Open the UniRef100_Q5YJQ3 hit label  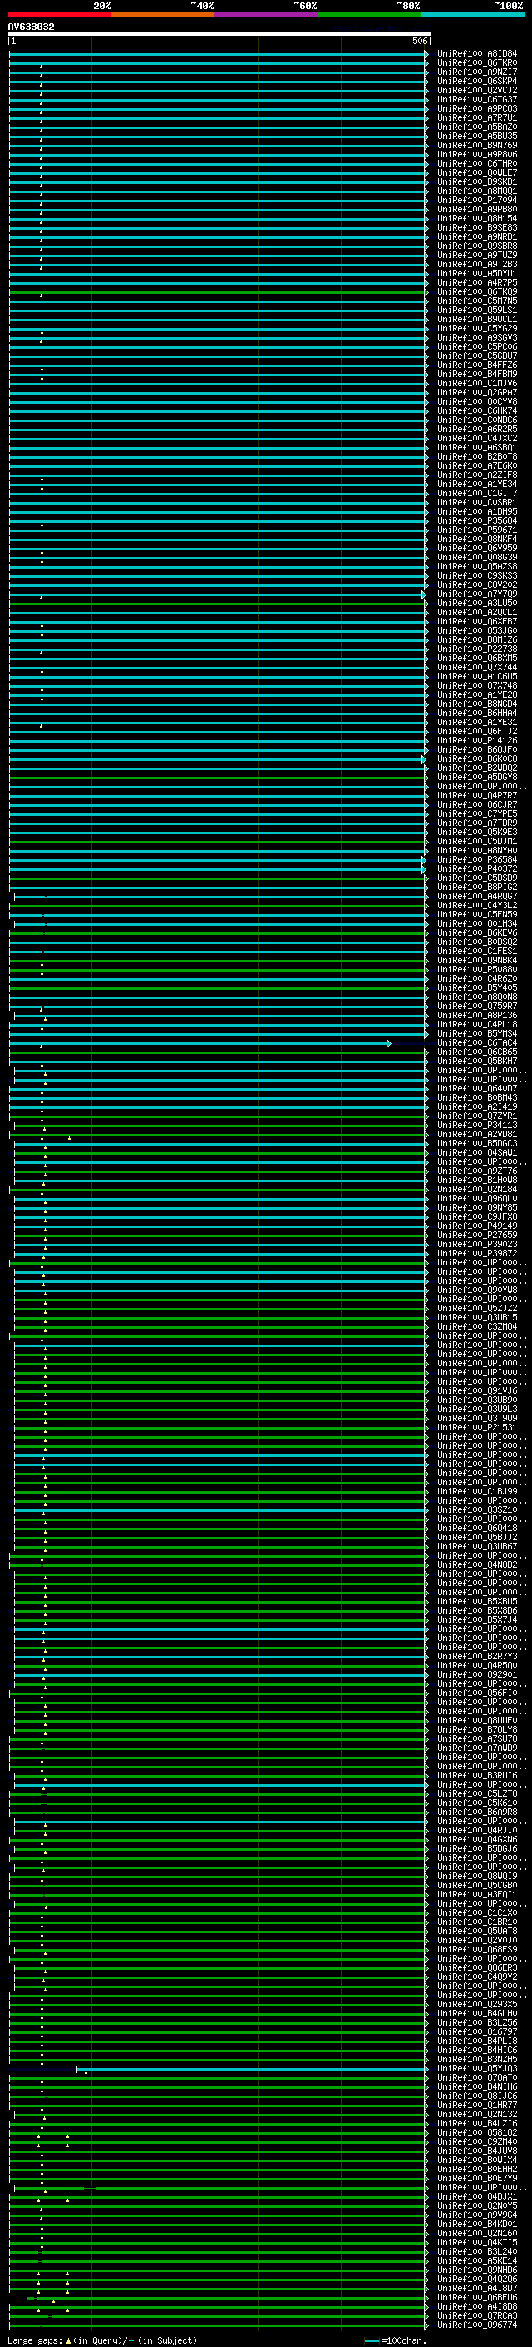pos(476,2068)
